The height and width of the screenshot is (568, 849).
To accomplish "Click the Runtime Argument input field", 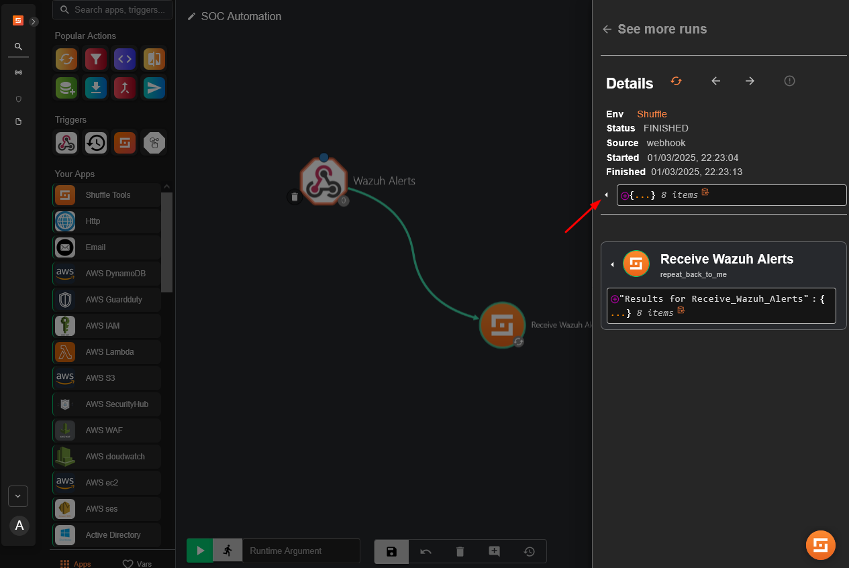I will (302, 551).
